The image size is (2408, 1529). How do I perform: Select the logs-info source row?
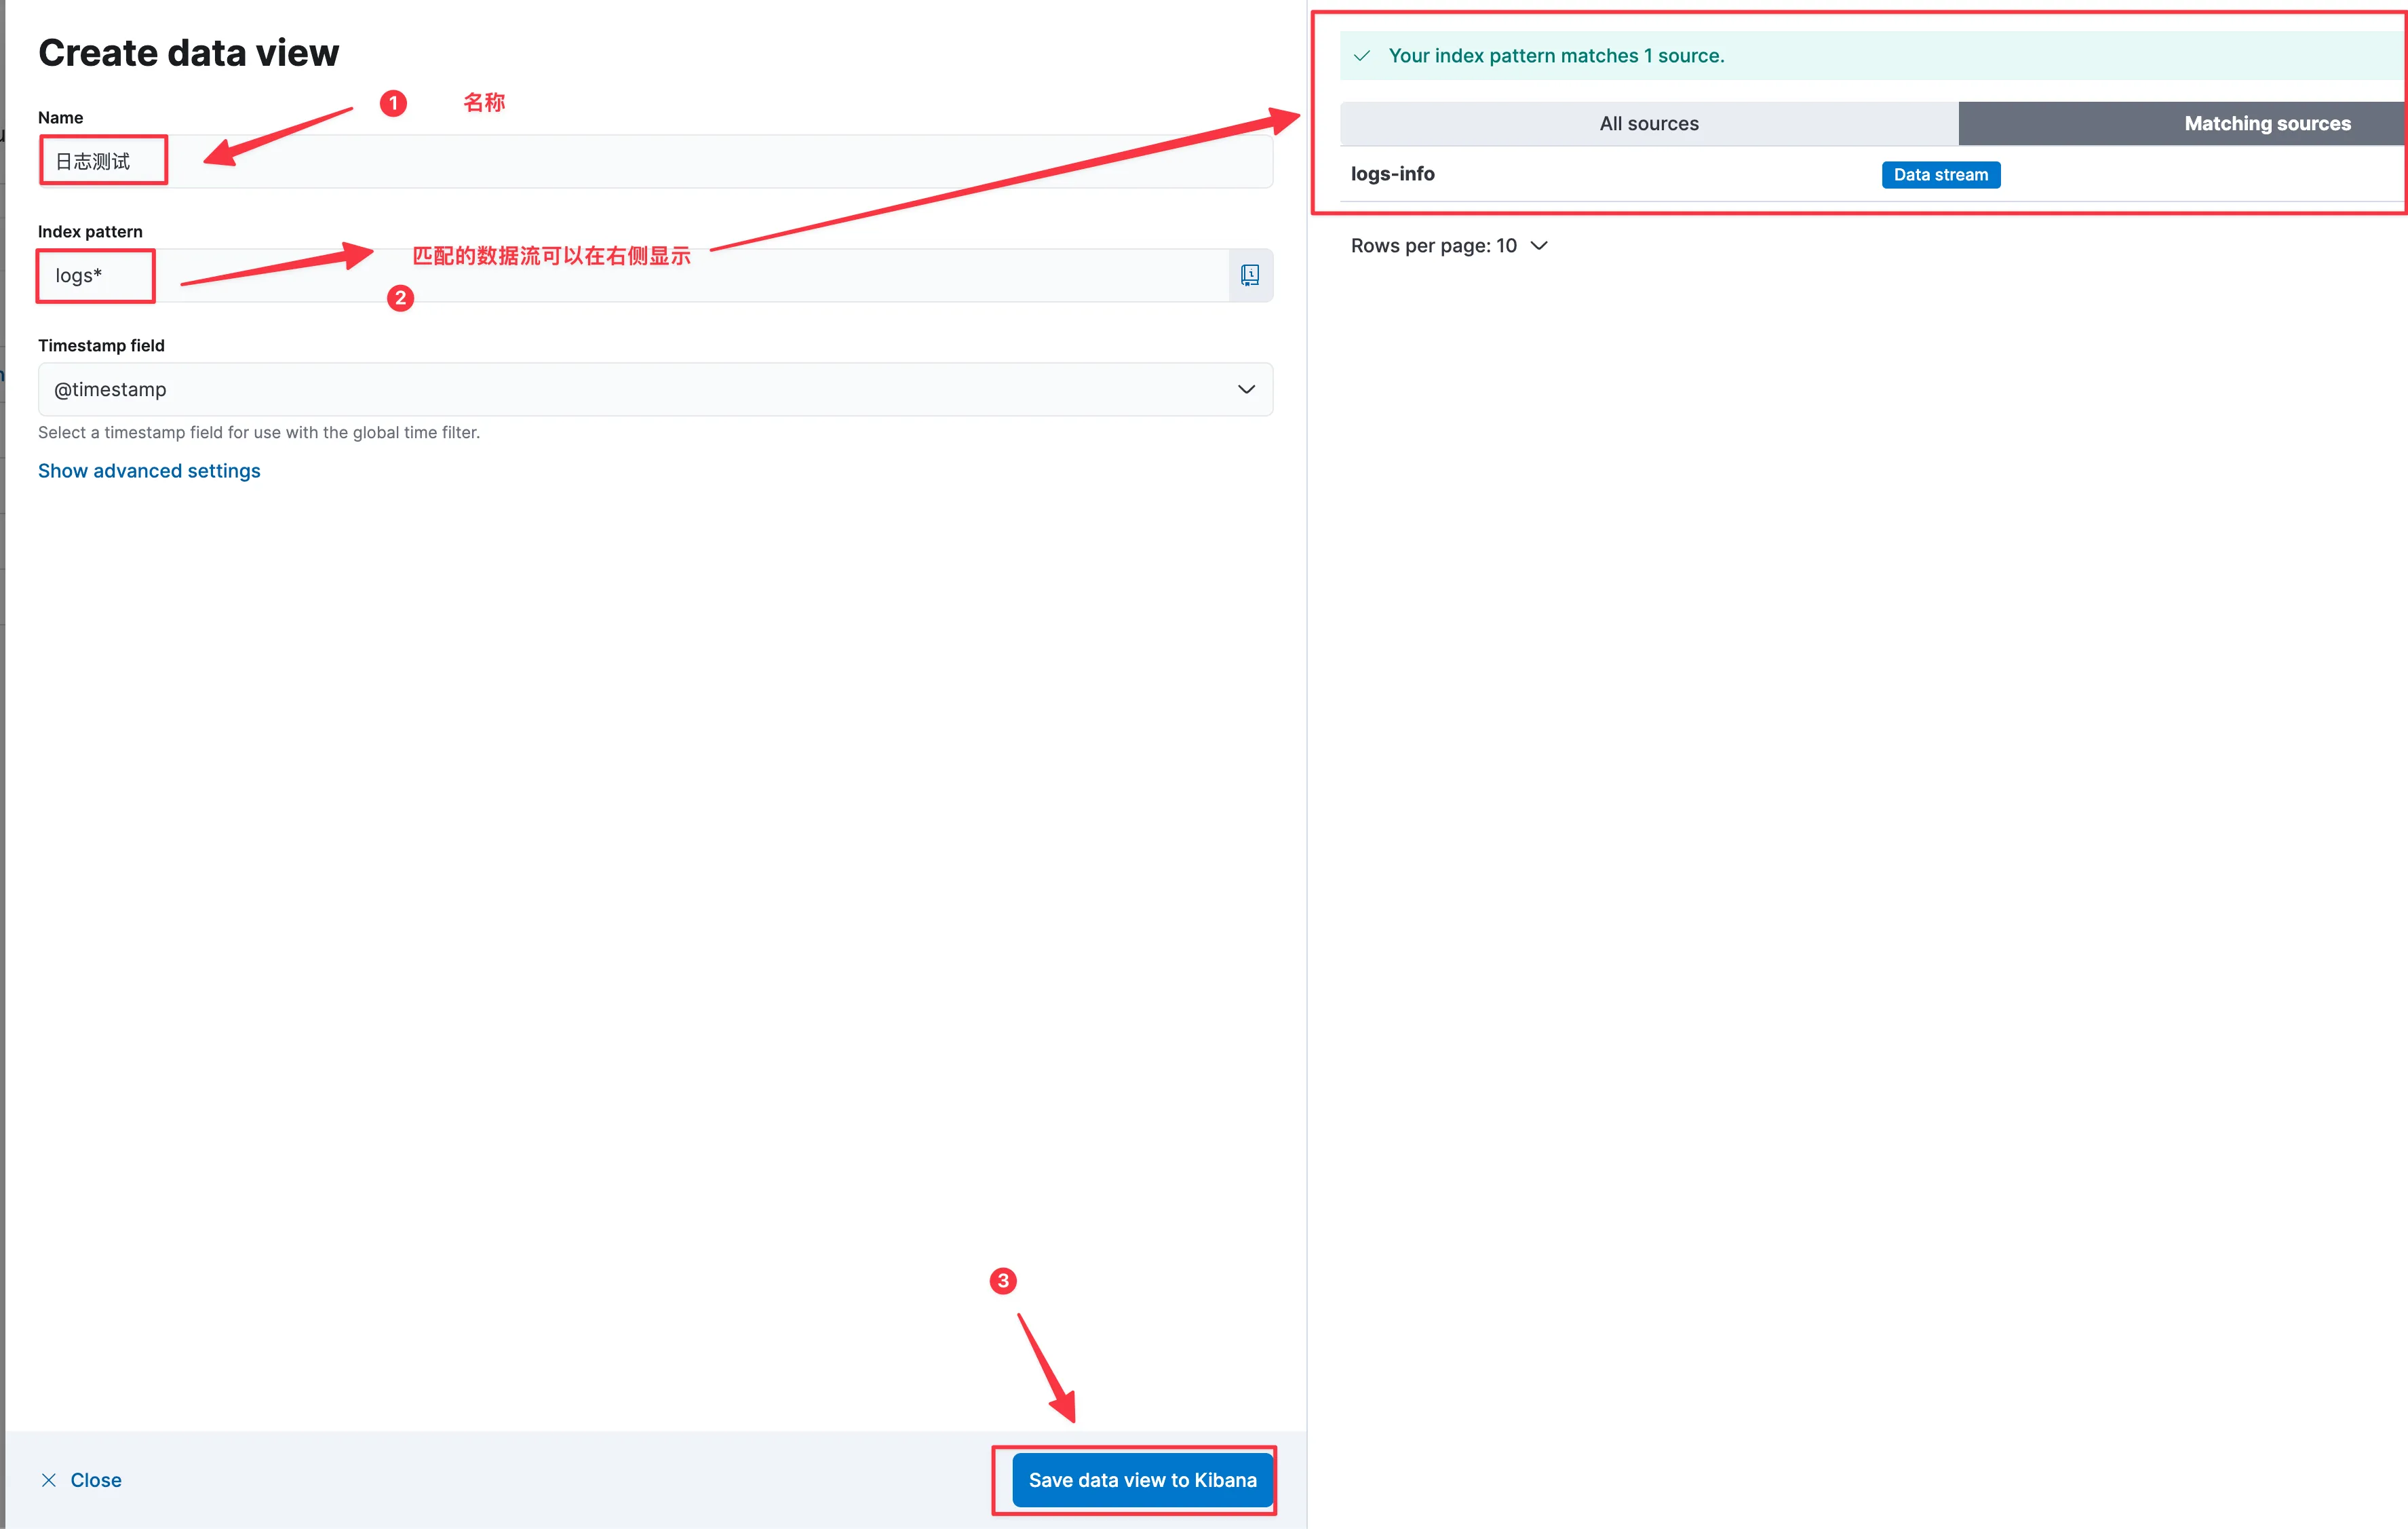[1392, 174]
